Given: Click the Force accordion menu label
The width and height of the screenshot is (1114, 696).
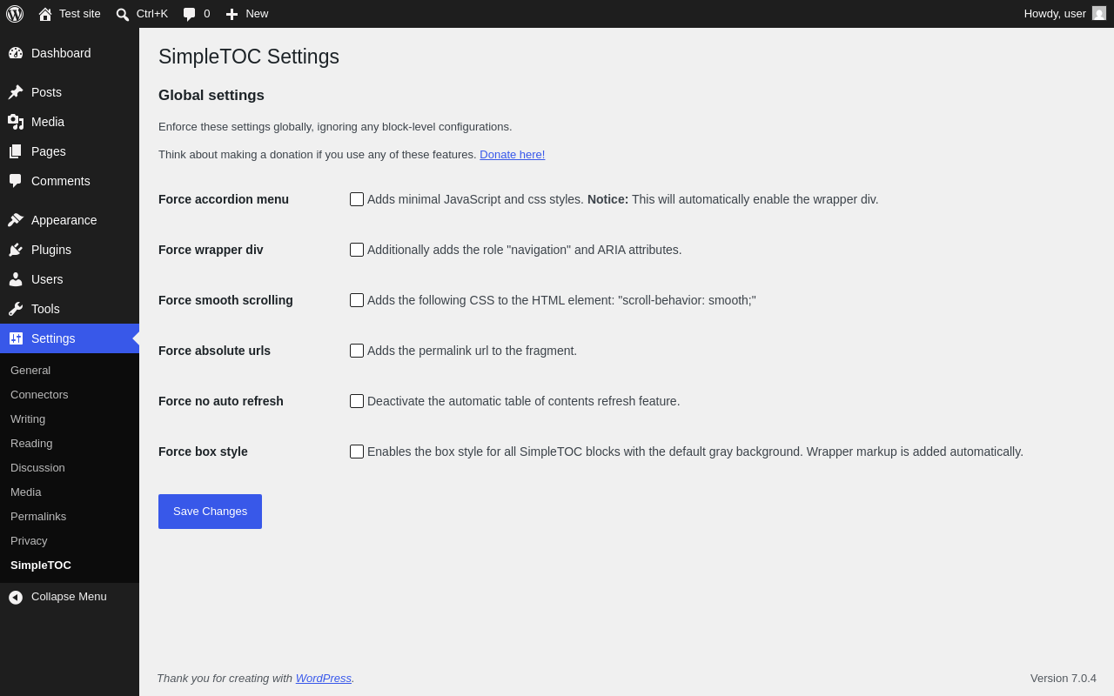Looking at the screenshot, I should click(x=224, y=199).
